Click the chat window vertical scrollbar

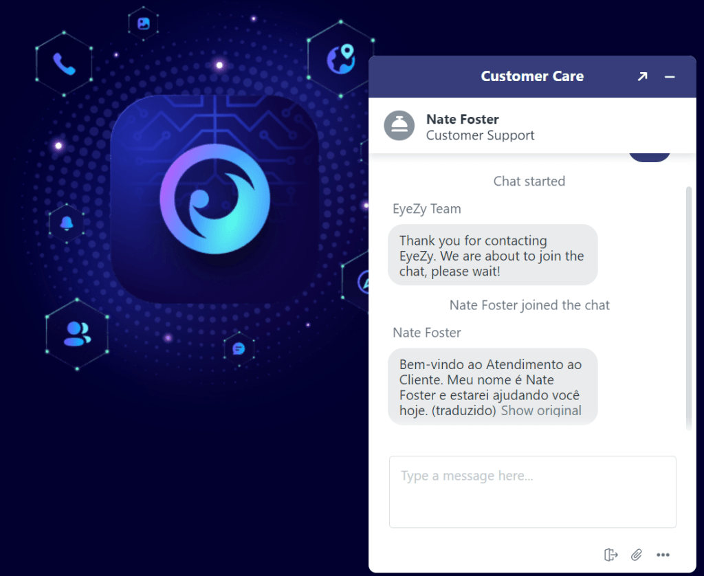[x=689, y=309]
